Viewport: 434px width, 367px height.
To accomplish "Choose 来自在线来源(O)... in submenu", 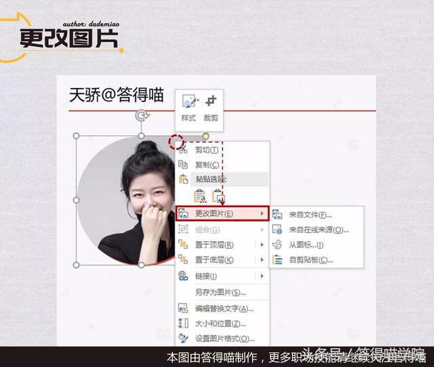I will [319, 230].
